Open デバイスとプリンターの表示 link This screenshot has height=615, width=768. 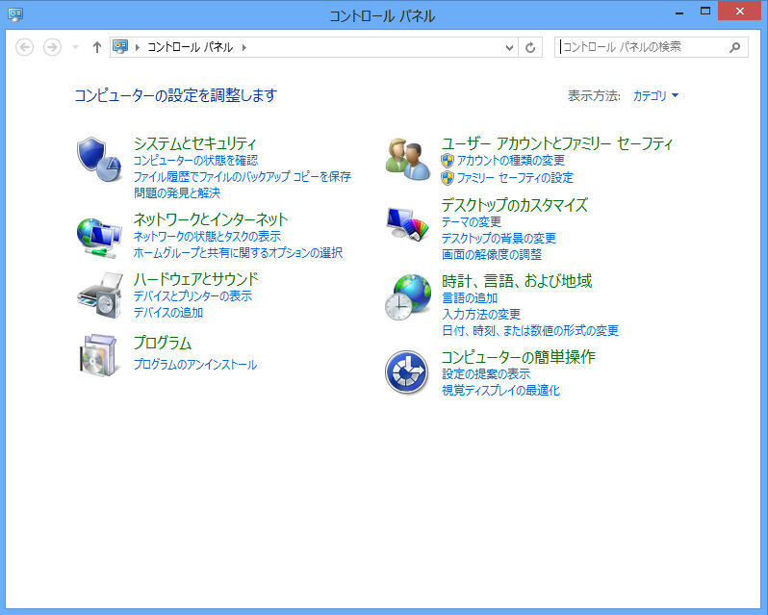pyautogui.click(x=192, y=295)
